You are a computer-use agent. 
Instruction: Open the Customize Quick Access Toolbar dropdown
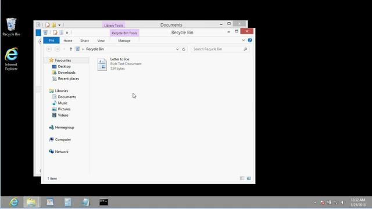click(67, 33)
